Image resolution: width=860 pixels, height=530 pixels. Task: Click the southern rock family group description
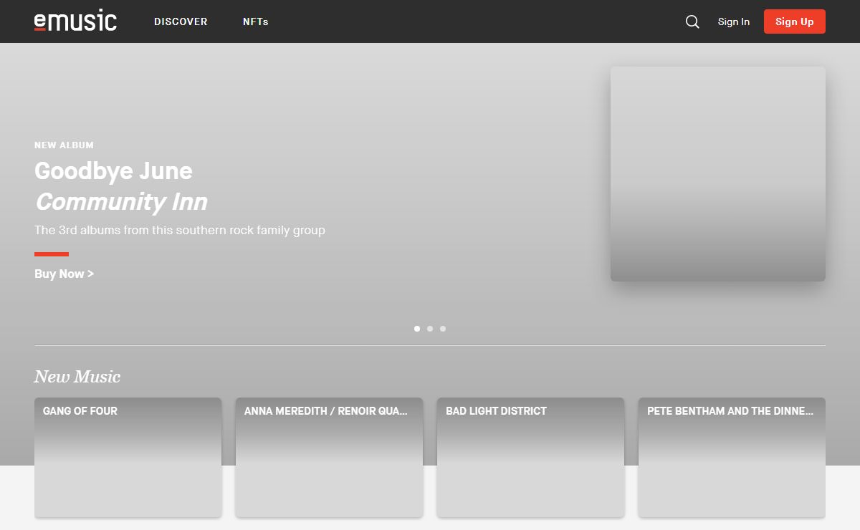[180, 231]
